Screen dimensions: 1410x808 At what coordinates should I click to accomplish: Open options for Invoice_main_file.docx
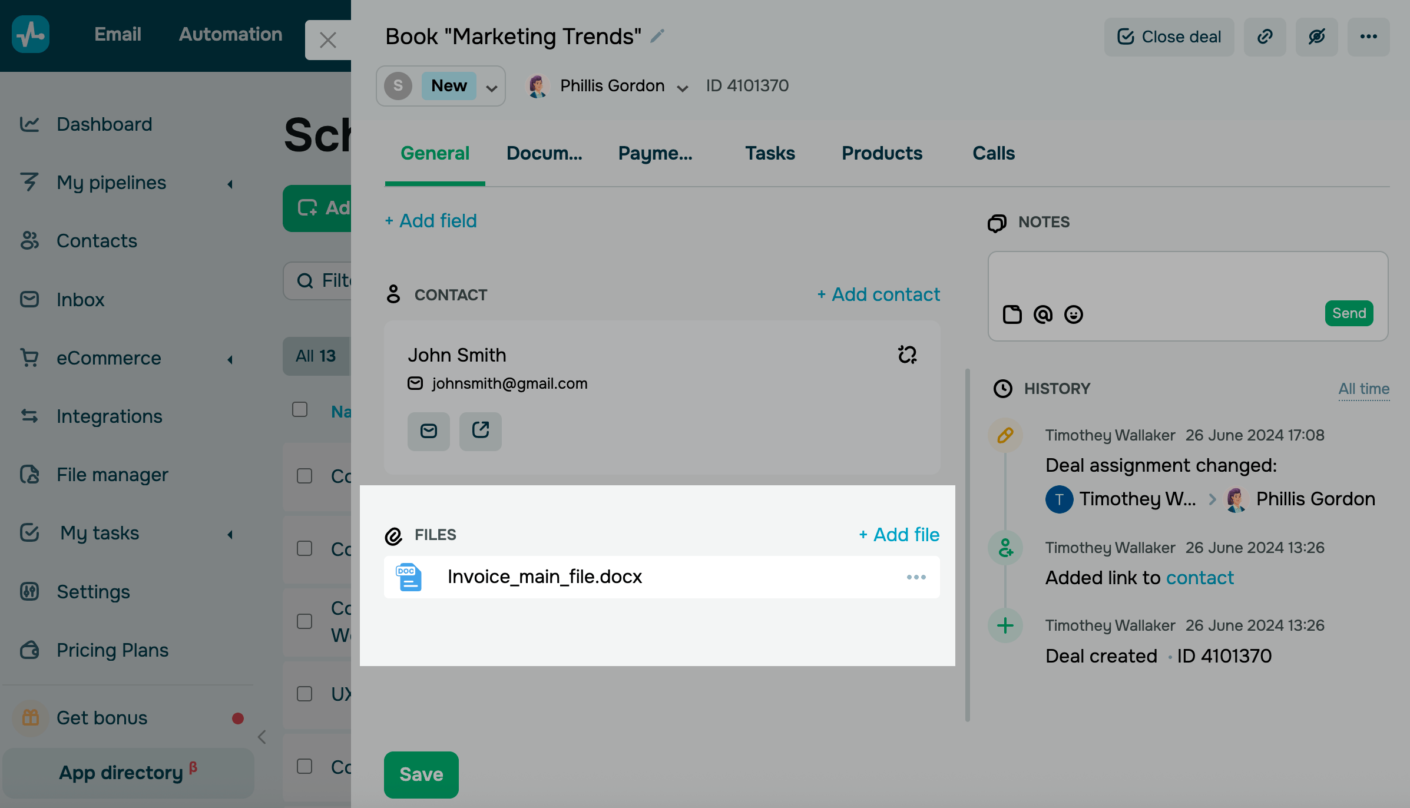coord(916,577)
